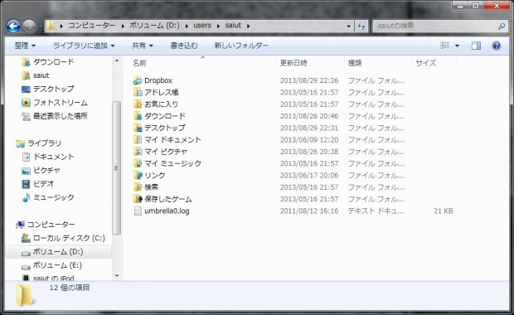Go back with the blue back arrow
The width and height of the screenshot is (514, 315).
(x=13, y=26)
